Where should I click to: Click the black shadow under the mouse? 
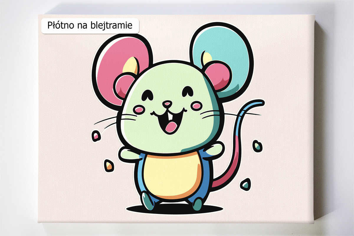[x=174, y=209]
